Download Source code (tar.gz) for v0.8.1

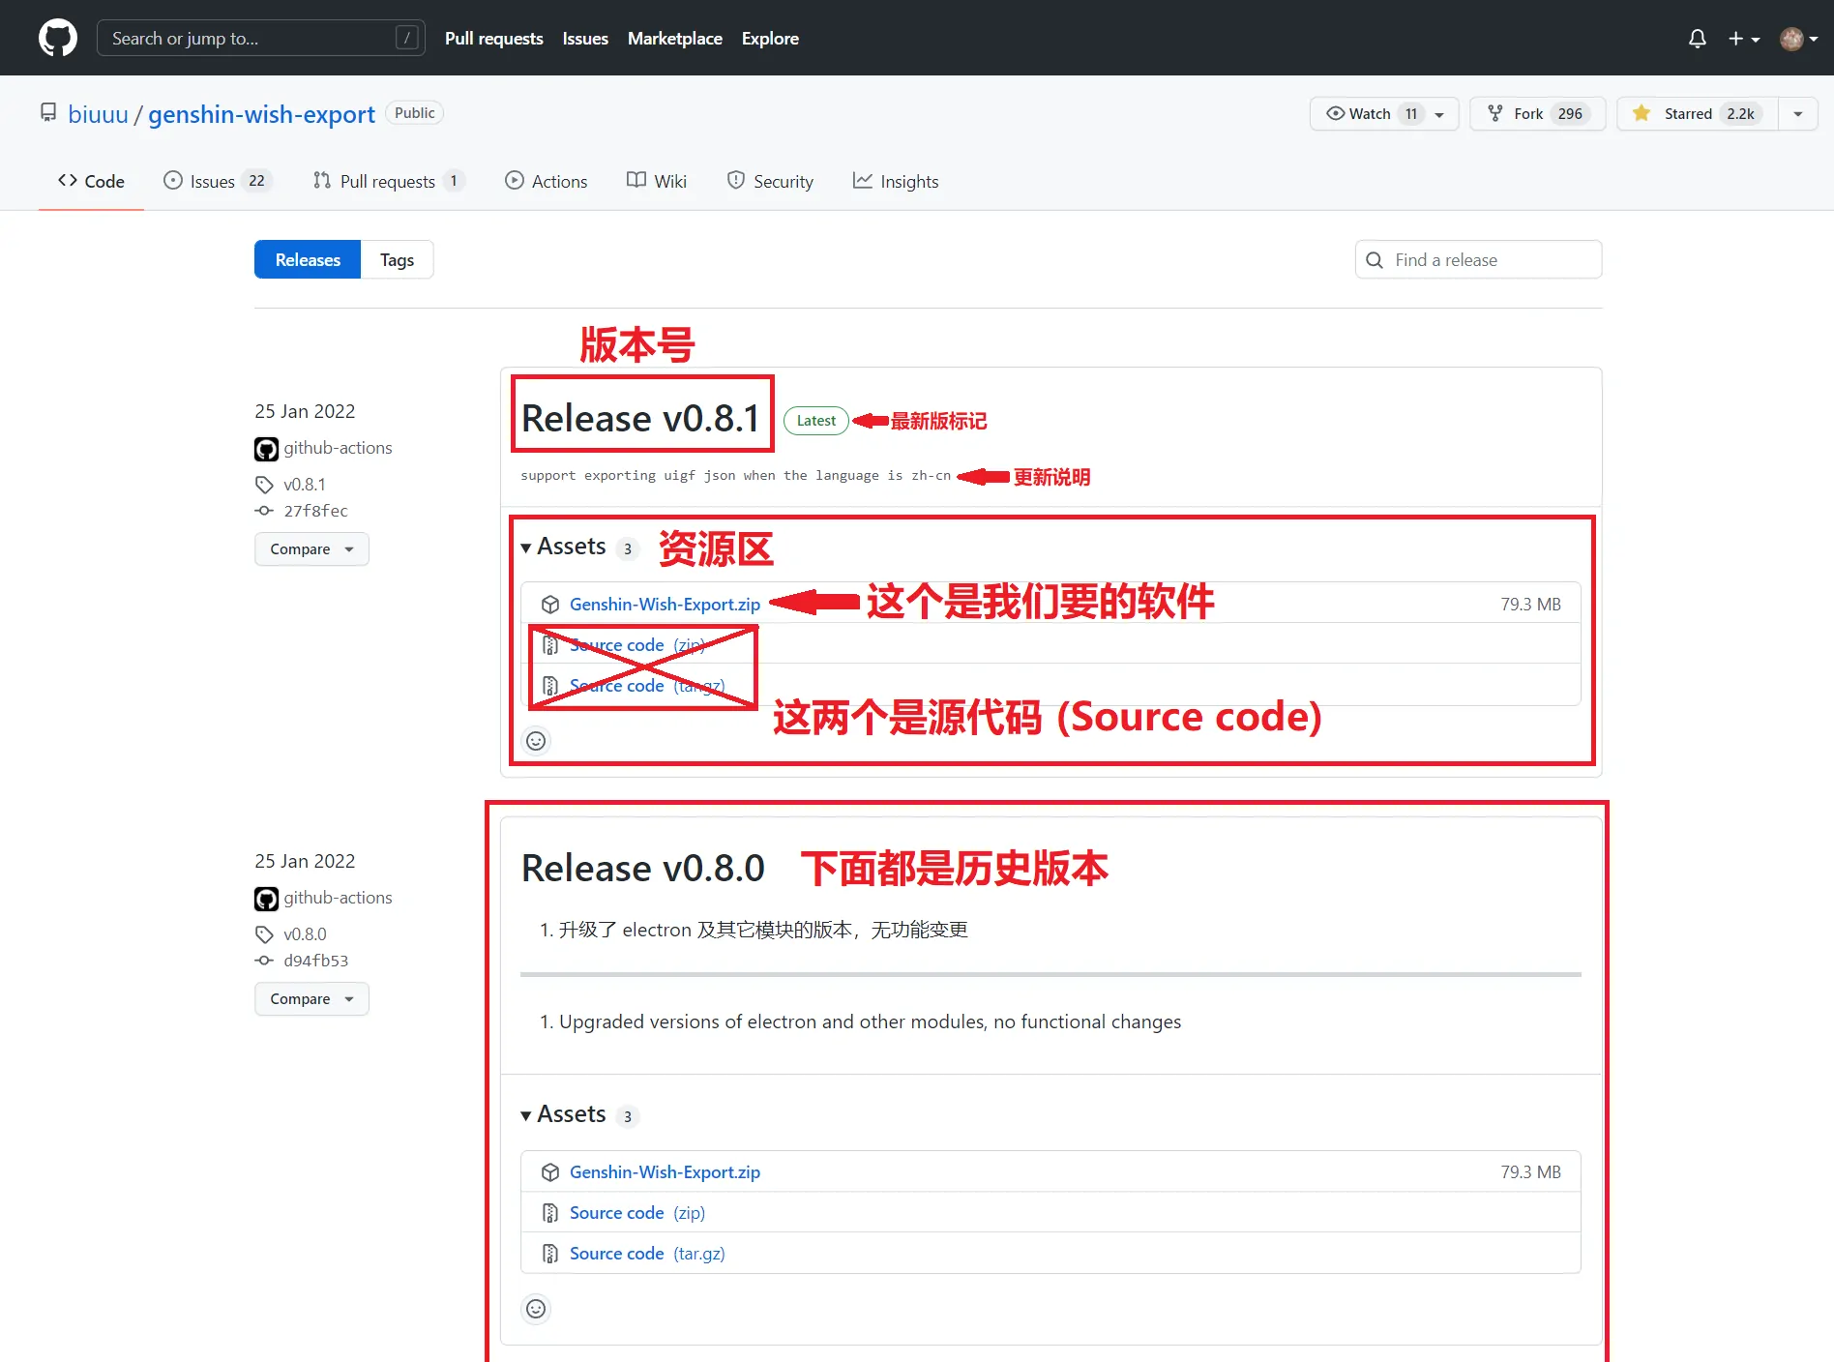tap(647, 685)
